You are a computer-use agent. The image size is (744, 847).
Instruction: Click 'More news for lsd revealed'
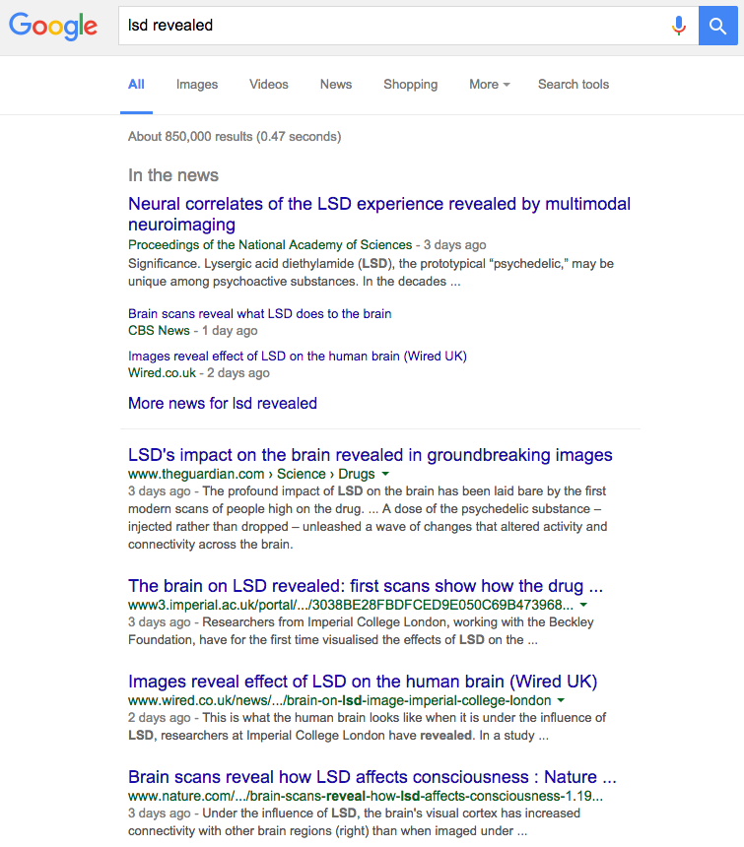[222, 404]
